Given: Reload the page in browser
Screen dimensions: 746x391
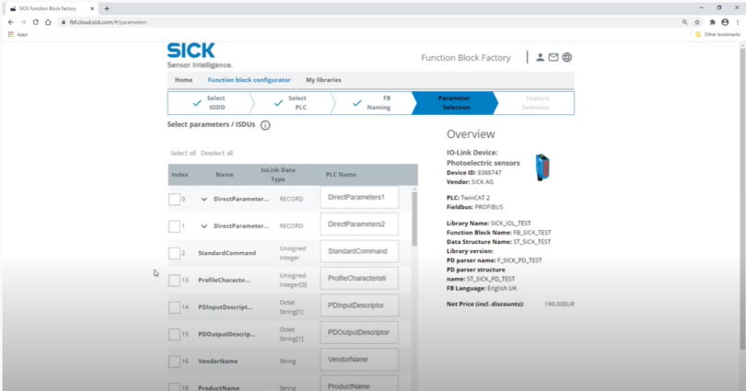Looking at the screenshot, I should 36,22.
